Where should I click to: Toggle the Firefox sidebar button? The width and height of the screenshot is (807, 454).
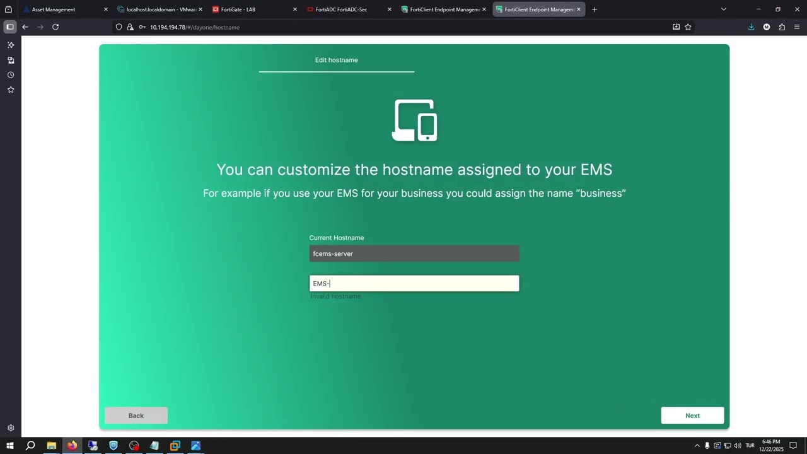pyautogui.click(x=10, y=27)
